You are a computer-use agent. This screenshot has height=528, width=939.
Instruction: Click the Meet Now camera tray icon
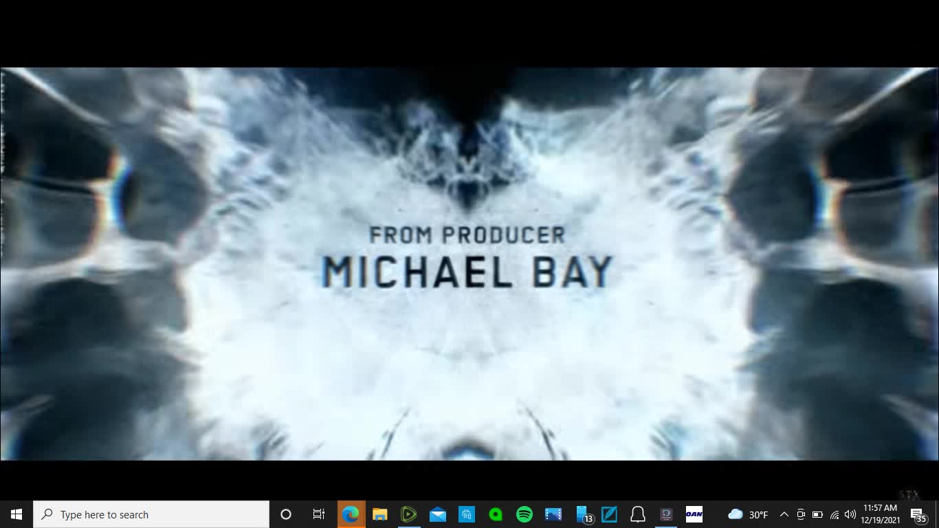tap(801, 514)
